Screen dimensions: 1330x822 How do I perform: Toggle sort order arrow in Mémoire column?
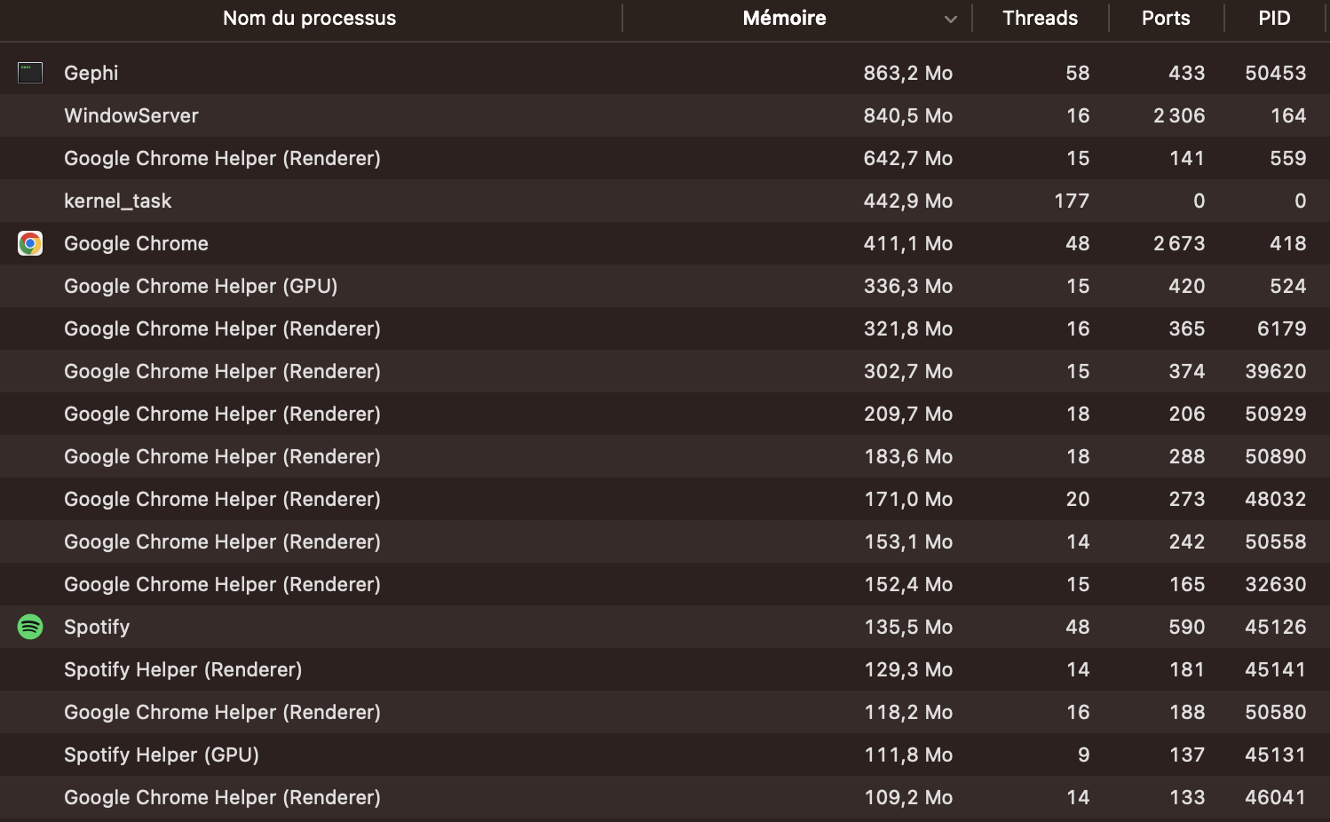click(x=950, y=19)
